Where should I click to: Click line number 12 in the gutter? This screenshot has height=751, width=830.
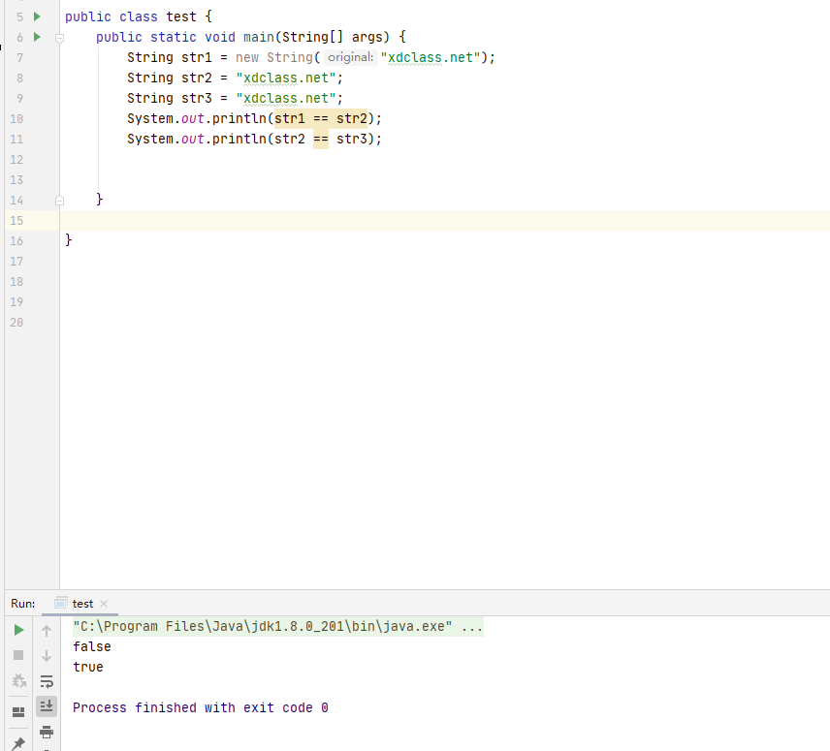click(16, 160)
